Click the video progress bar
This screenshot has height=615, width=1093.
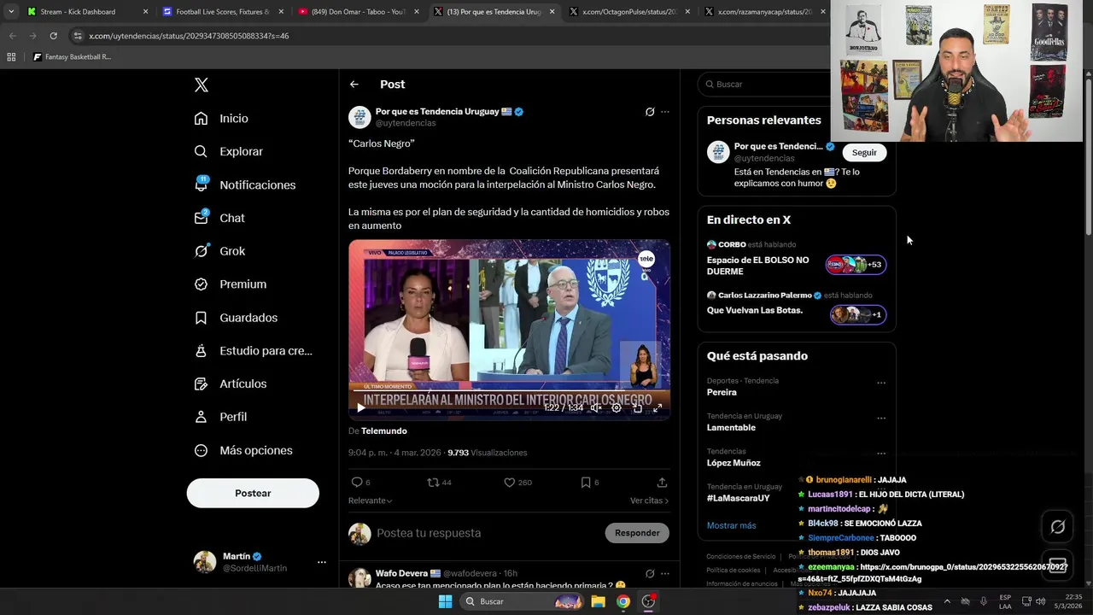(509, 392)
